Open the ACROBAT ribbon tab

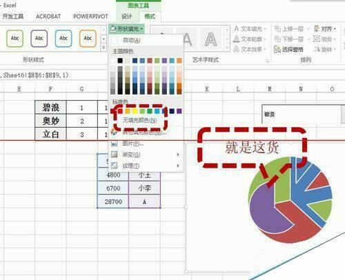pos(48,17)
